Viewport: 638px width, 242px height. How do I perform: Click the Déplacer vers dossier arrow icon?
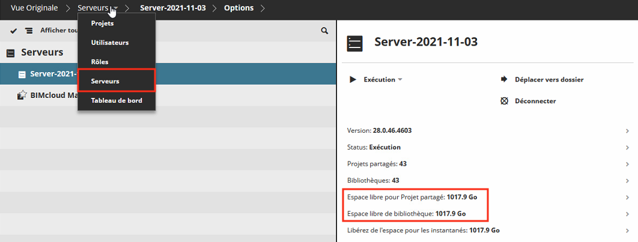504,79
